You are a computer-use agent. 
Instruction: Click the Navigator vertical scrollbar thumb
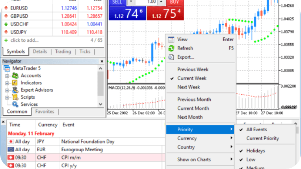click(100, 84)
